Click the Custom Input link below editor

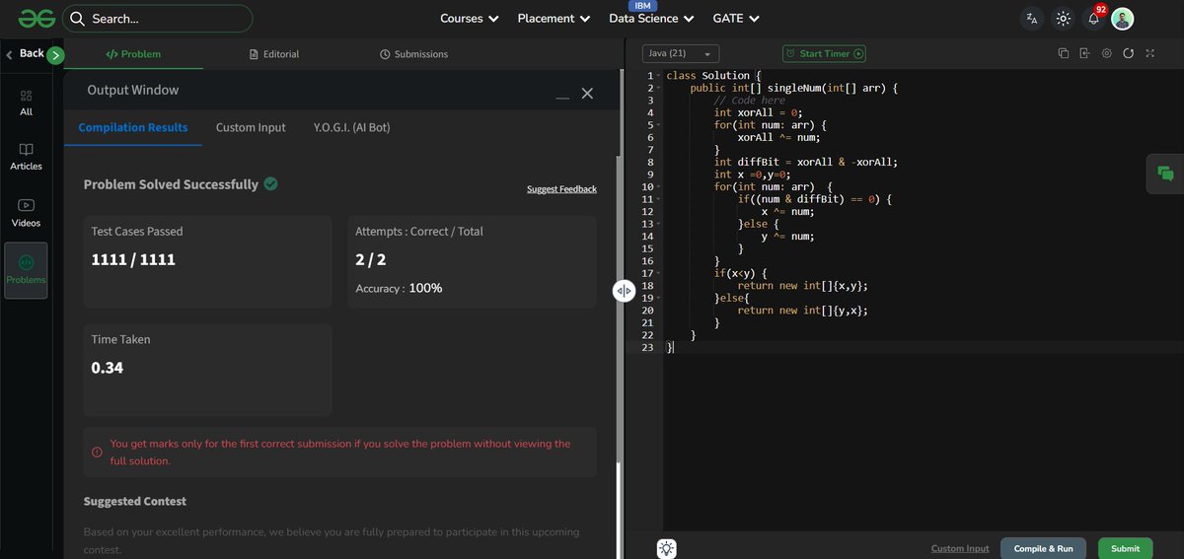[960, 548]
